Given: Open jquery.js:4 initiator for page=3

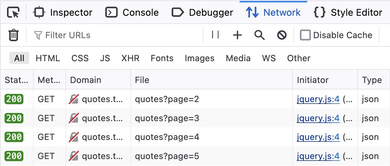Looking at the screenshot, I should pyautogui.click(x=318, y=118).
